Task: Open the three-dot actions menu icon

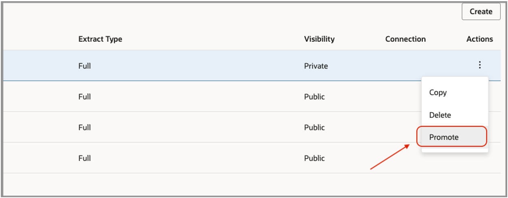Action: [480, 65]
